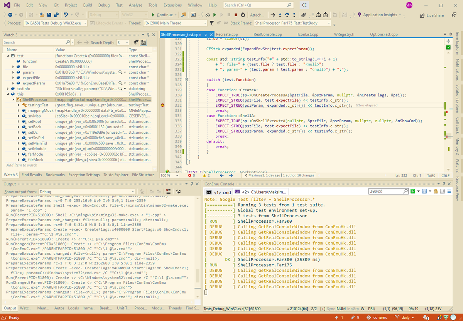The height and width of the screenshot is (321, 463).
Task: Open the Debug menu
Action: 104,5
